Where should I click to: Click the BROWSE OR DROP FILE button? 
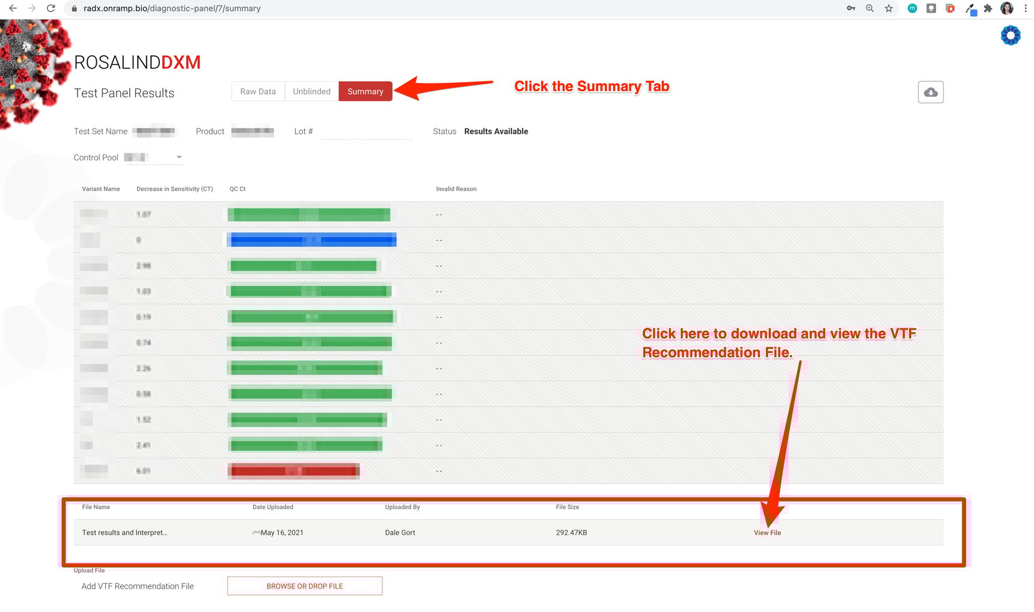coord(304,586)
